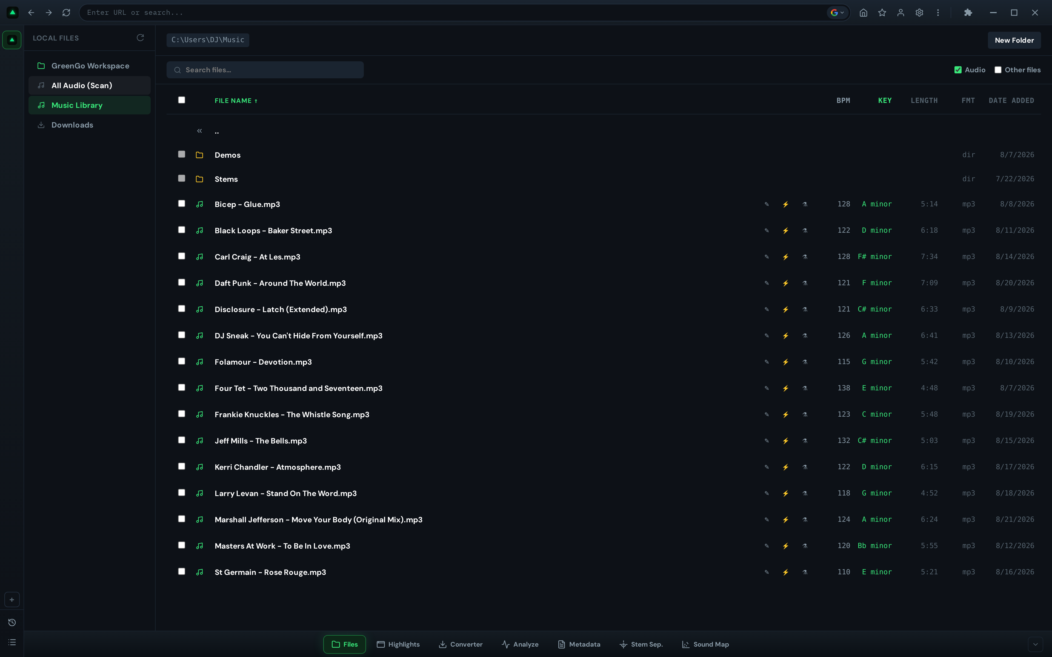Select the checkbox for Carl Craig - At Les.mp3
1052x657 pixels.
click(x=182, y=256)
